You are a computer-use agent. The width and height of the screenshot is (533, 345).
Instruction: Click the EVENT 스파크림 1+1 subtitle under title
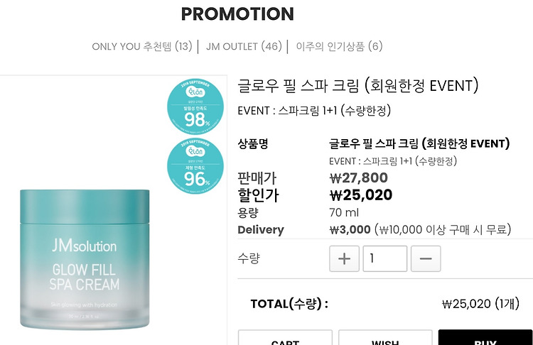[314, 110]
